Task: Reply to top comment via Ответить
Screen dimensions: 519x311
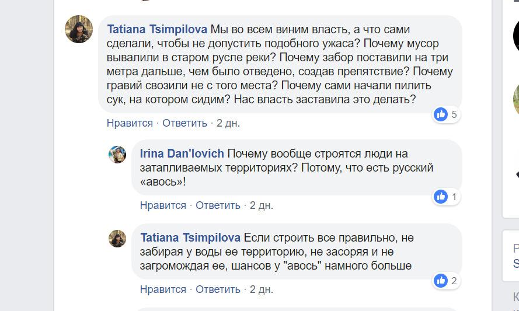Action: tap(184, 123)
